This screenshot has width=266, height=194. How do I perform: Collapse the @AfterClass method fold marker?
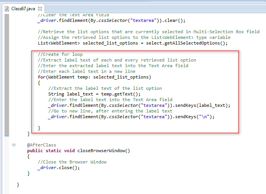coord(14,145)
